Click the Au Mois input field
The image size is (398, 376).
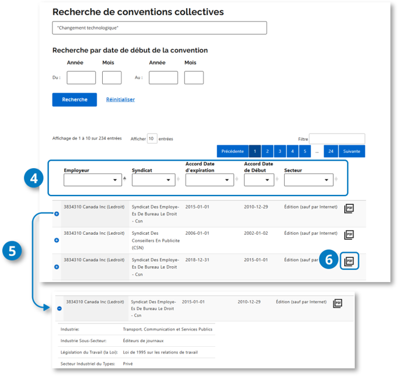coord(194,78)
